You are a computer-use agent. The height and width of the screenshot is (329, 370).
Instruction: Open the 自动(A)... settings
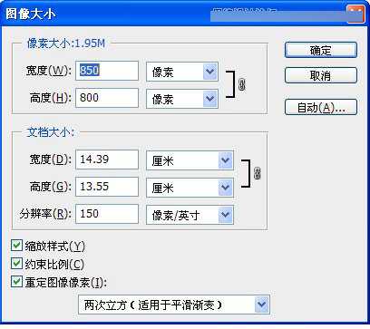pos(321,107)
